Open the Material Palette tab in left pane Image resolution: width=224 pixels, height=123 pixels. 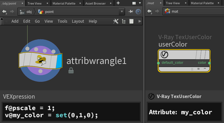(64, 4)
